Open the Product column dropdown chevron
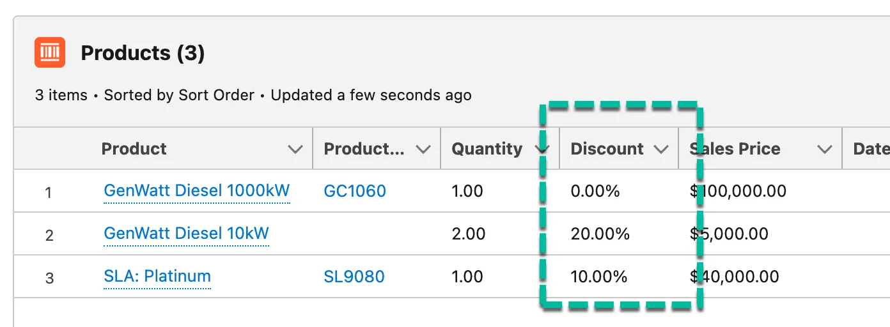This screenshot has width=890, height=327. (x=295, y=149)
